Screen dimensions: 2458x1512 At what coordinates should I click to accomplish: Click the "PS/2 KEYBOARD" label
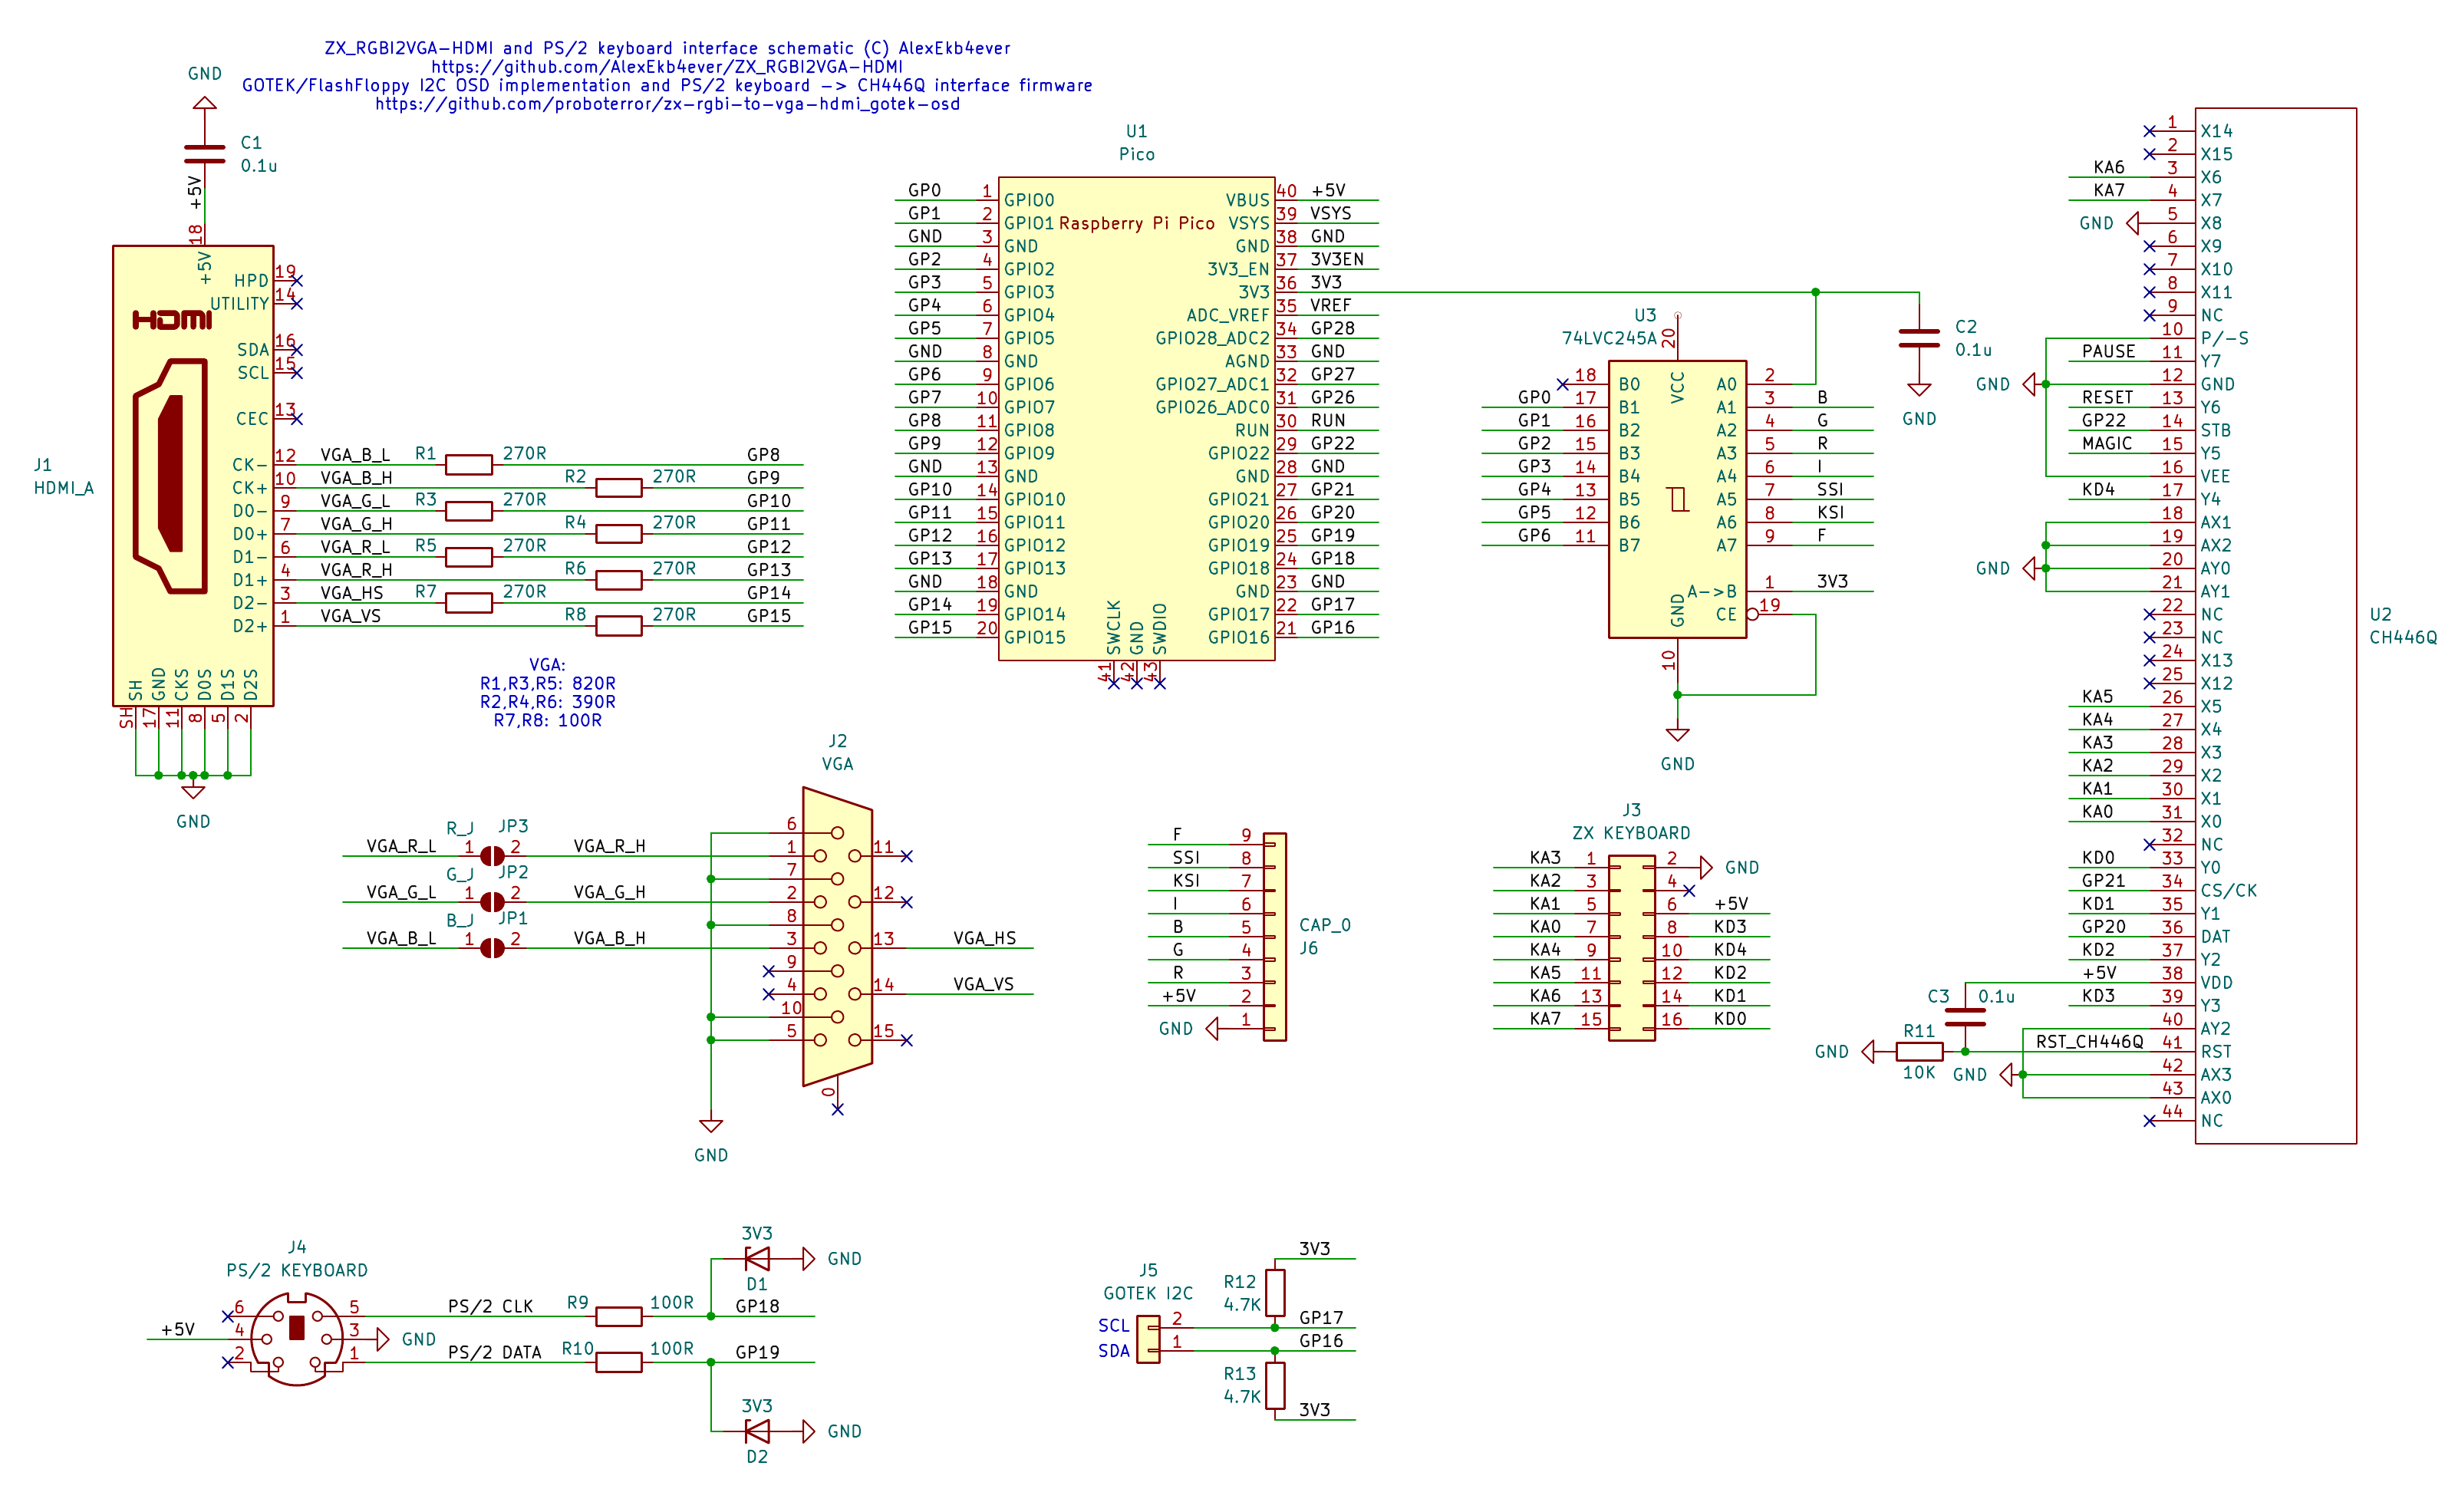[x=296, y=1270]
